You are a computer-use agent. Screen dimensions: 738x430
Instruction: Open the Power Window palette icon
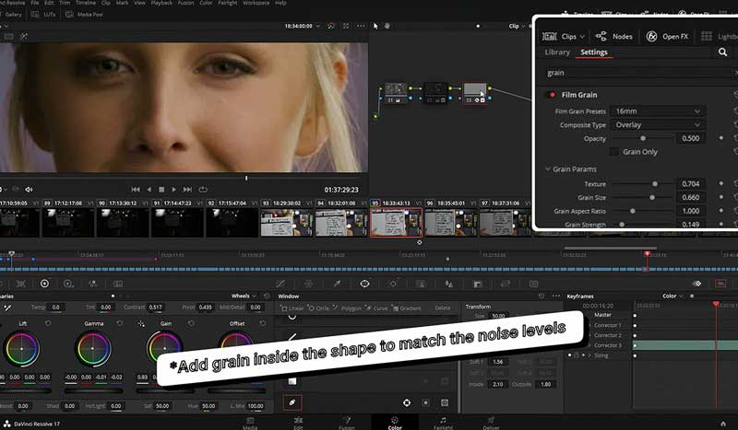pyautogui.click(x=364, y=284)
